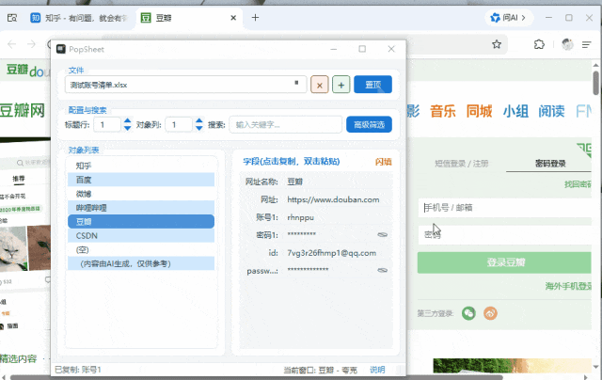Log in with the WeChat icon

pos(468,313)
